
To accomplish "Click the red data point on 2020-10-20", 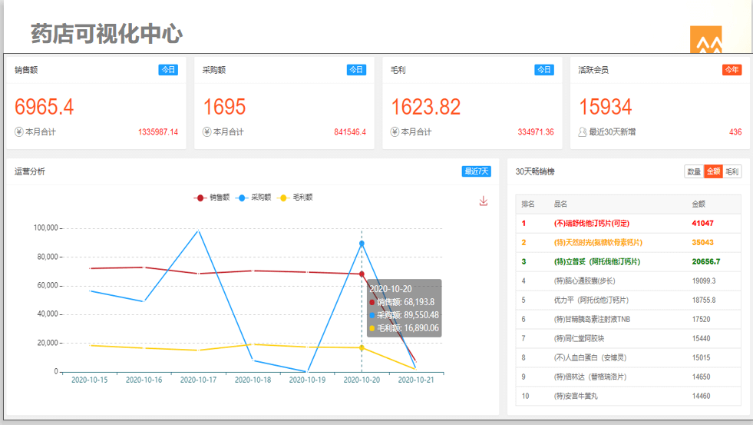I will pos(362,274).
